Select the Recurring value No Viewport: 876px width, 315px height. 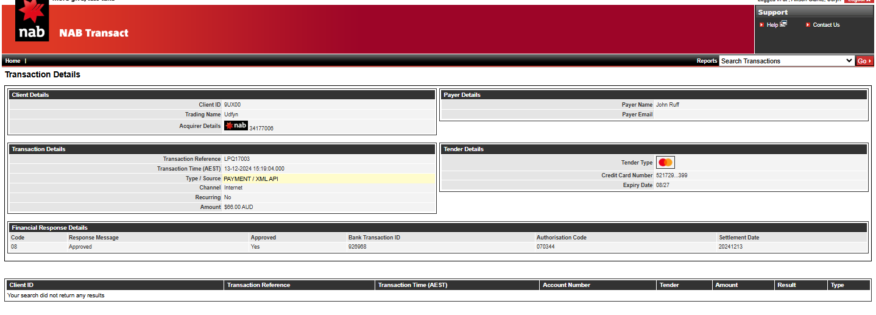point(228,197)
